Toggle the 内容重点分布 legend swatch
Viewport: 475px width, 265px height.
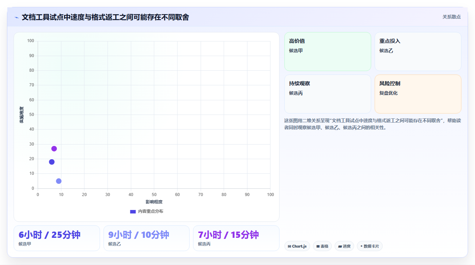tap(133, 211)
